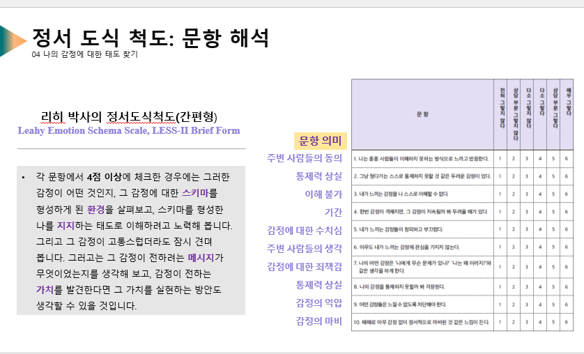This screenshot has height=354, width=584.
Task: Click score 1 in item 1 row
Action: click(x=500, y=159)
